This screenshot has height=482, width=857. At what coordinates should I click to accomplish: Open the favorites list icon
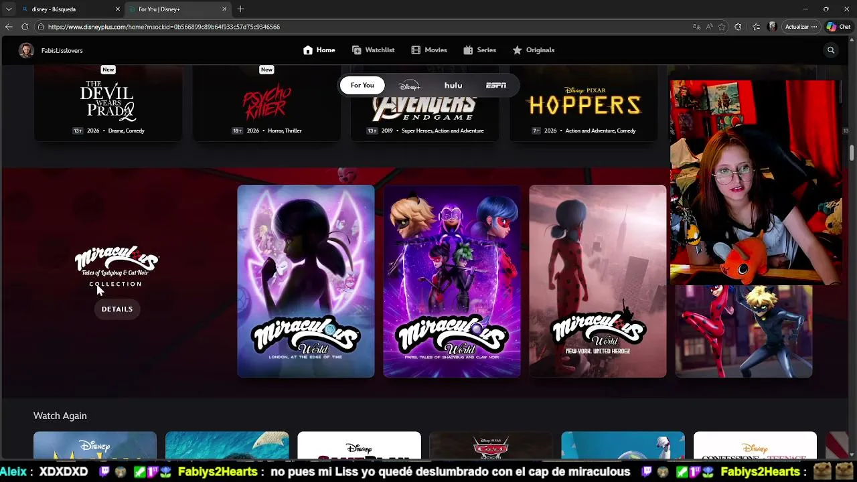point(756,27)
